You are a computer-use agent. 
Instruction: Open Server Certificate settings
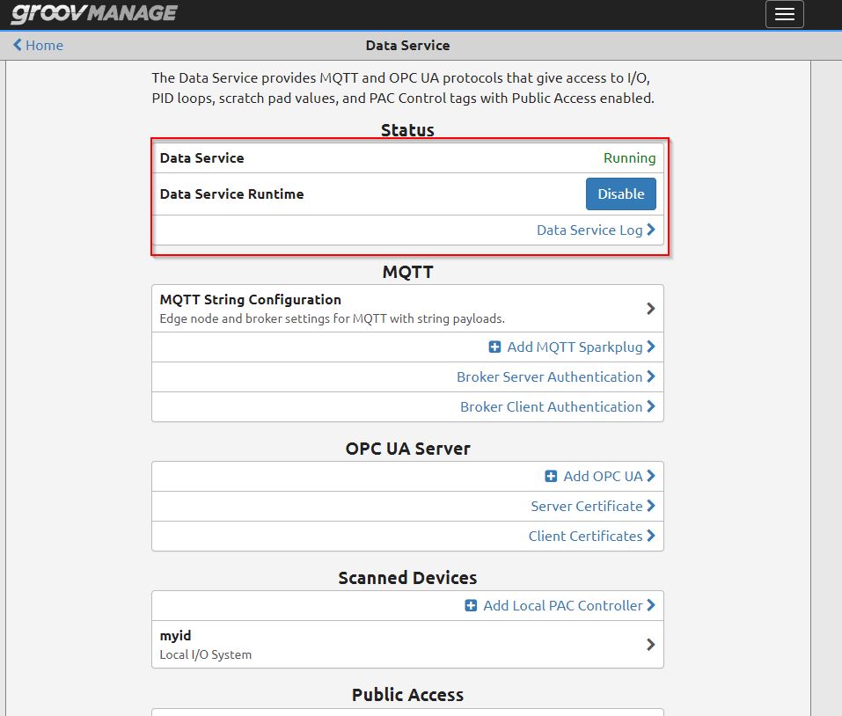coord(586,507)
